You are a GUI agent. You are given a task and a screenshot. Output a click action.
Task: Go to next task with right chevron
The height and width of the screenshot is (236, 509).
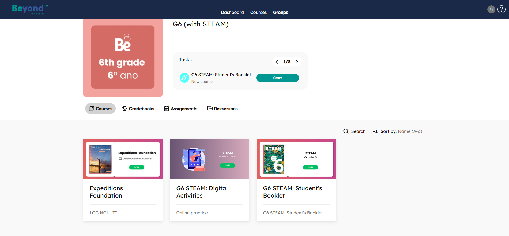[x=297, y=62]
